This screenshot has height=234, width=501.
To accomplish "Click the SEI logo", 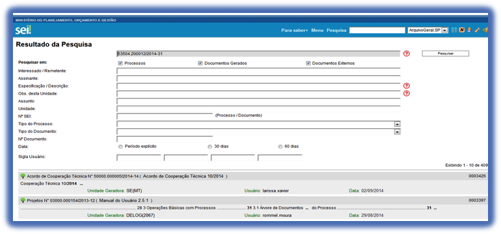I will coord(23,30).
